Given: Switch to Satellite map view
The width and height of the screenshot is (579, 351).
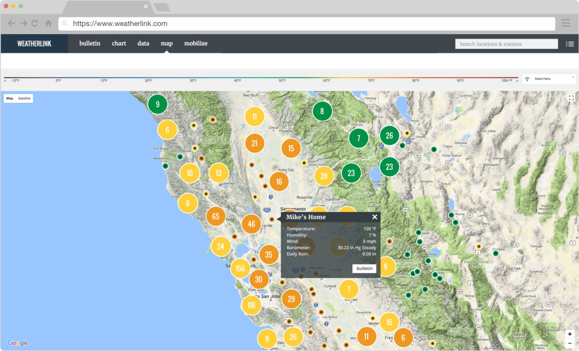Looking at the screenshot, I should (25, 98).
